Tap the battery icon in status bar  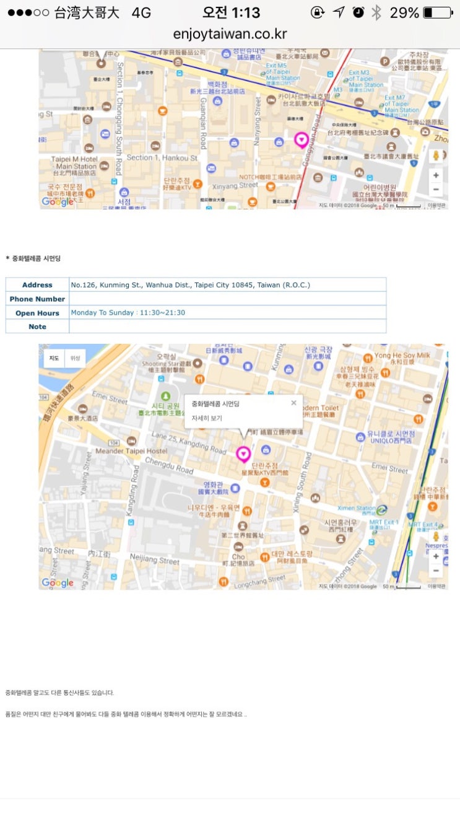(x=440, y=12)
